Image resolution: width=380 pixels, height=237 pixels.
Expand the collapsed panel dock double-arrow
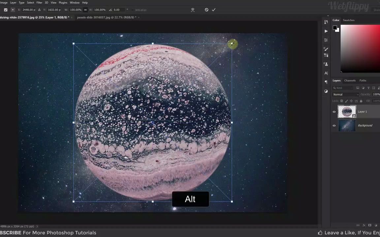[x=328, y=16]
